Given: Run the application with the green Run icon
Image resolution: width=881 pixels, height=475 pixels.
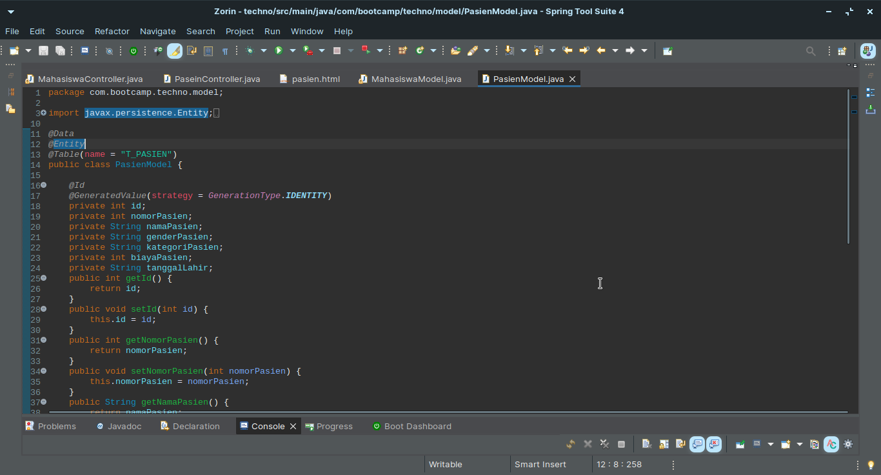Looking at the screenshot, I should pos(279,50).
